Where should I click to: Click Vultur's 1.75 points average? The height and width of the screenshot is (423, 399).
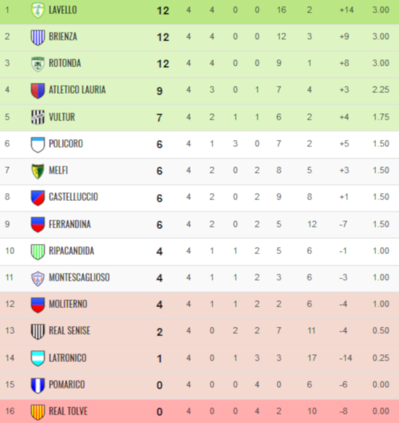click(x=380, y=117)
